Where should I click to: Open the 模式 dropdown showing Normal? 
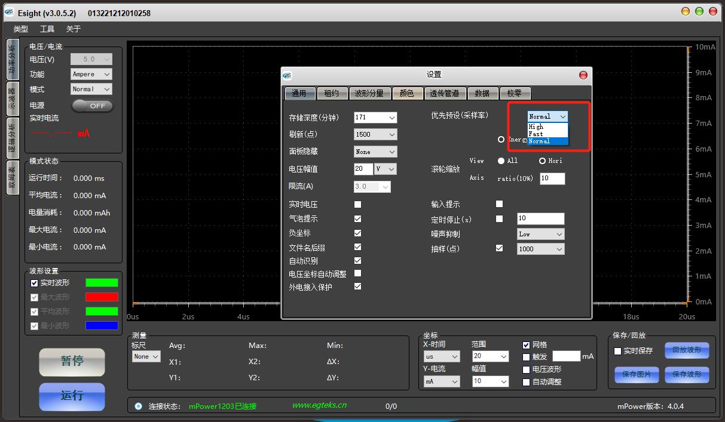[91, 89]
